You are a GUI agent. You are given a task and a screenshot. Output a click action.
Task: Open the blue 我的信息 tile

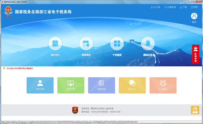click(40, 85)
